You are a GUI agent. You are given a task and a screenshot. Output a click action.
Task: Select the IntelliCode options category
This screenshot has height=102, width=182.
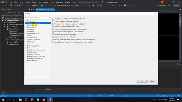30,42
